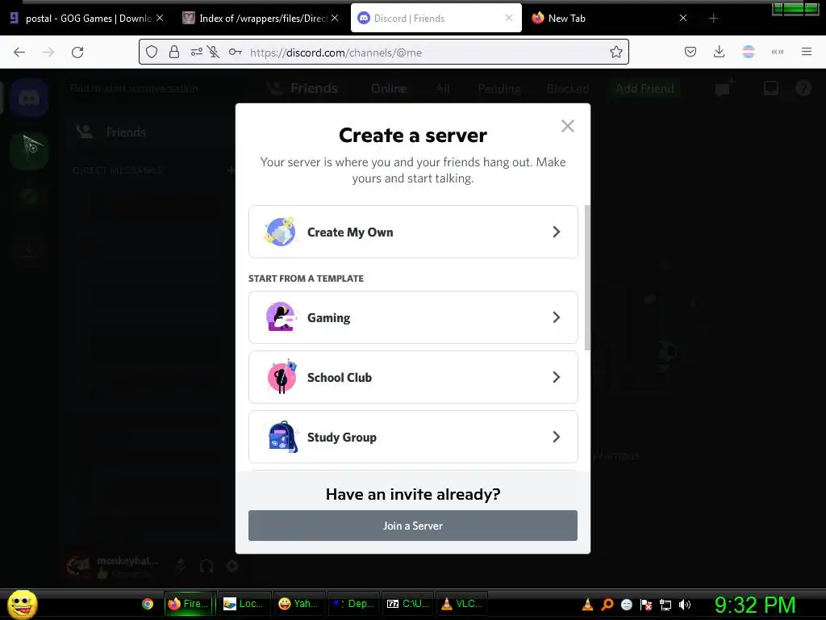
Task: Switch to the Yah... taskbar window
Action: (299, 604)
